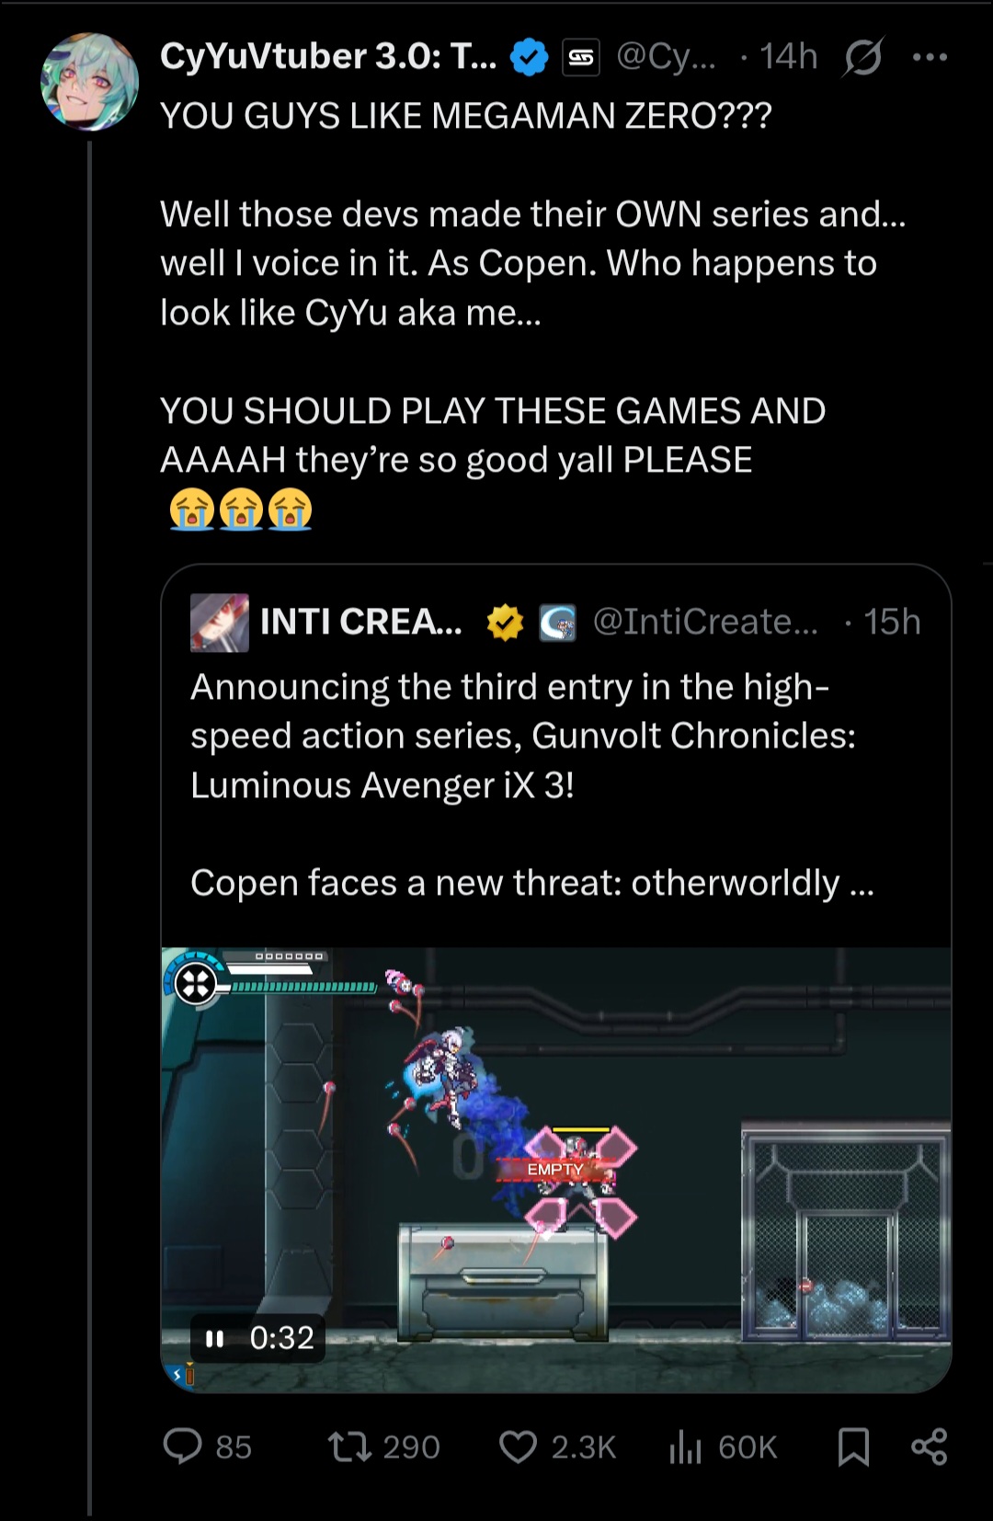Image resolution: width=993 pixels, height=1521 pixels.
Task: Open the gameplay video thumbnail
Action: pyautogui.click(x=556, y=1170)
